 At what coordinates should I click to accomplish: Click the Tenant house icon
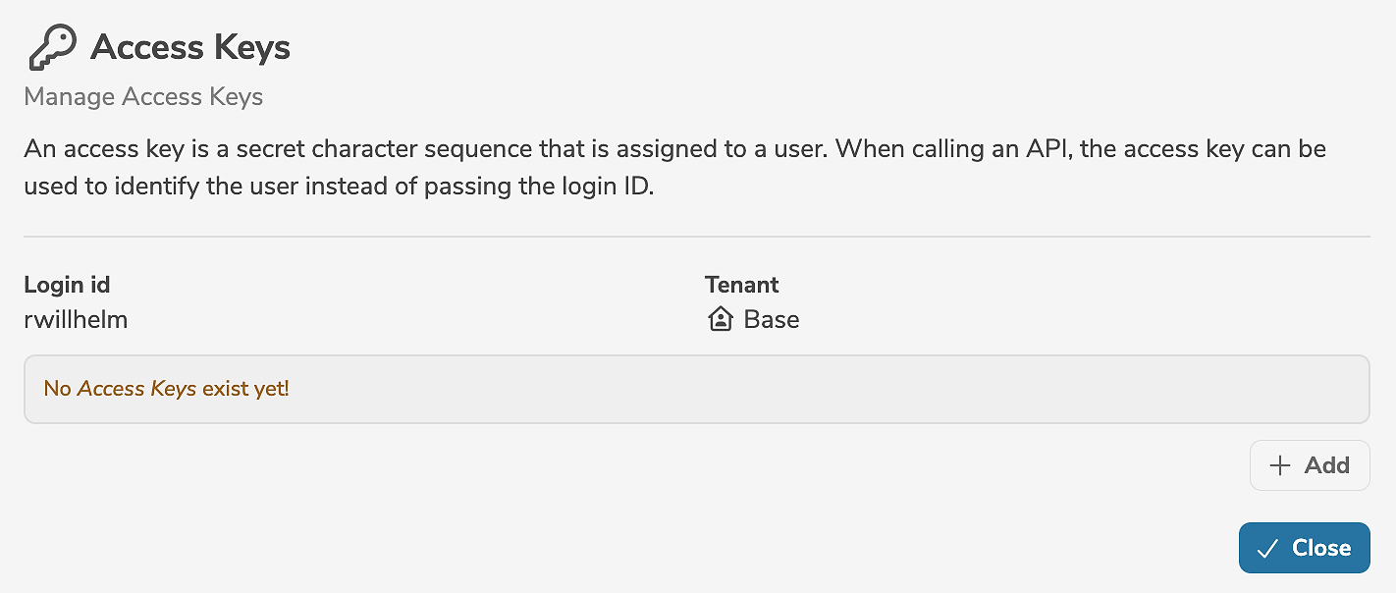point(721,319)
